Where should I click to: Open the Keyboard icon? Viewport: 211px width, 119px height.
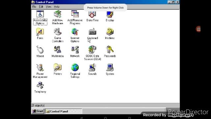pos(92,31)
